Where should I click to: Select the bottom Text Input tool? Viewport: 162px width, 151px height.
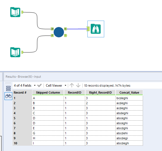pos(15,52)
